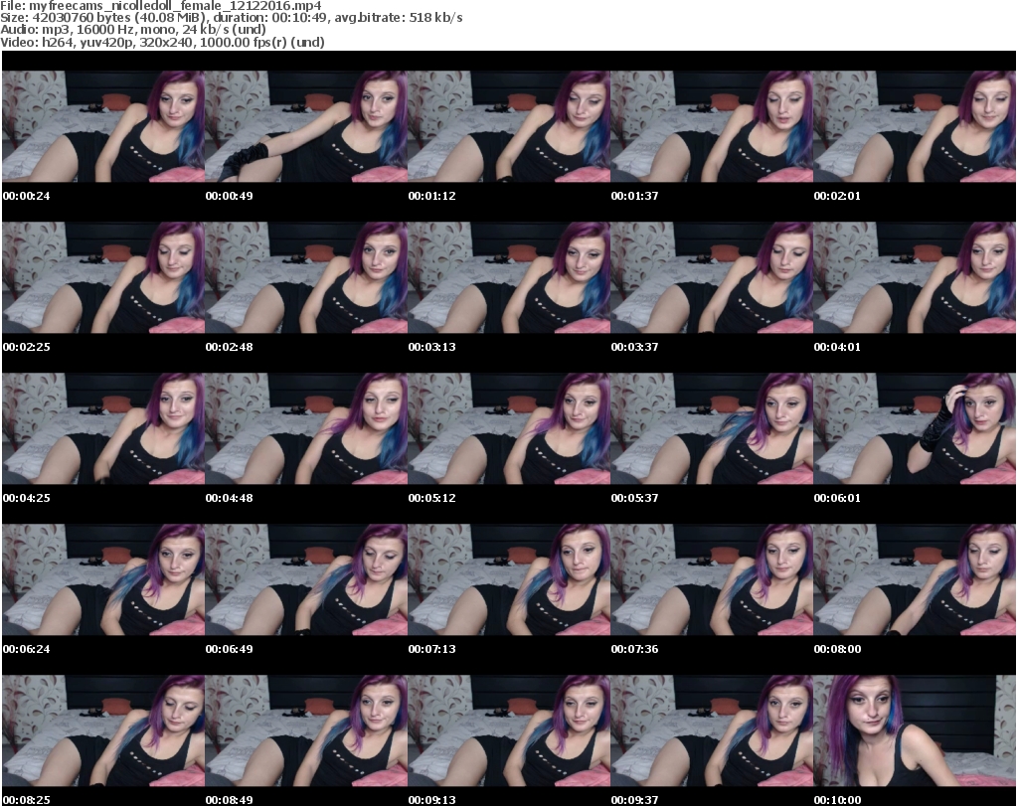Click the 00:10:00 timestamp label
The height and width of the screenshot is (806, 1018).
click(x=837, y=800)
